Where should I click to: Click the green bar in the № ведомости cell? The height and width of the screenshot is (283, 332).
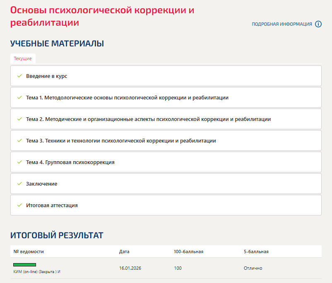(24, 265)
